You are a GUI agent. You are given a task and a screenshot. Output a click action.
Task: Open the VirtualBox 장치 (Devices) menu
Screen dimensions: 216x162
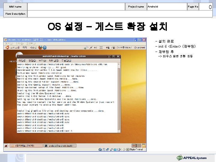(x=19, y=43)
